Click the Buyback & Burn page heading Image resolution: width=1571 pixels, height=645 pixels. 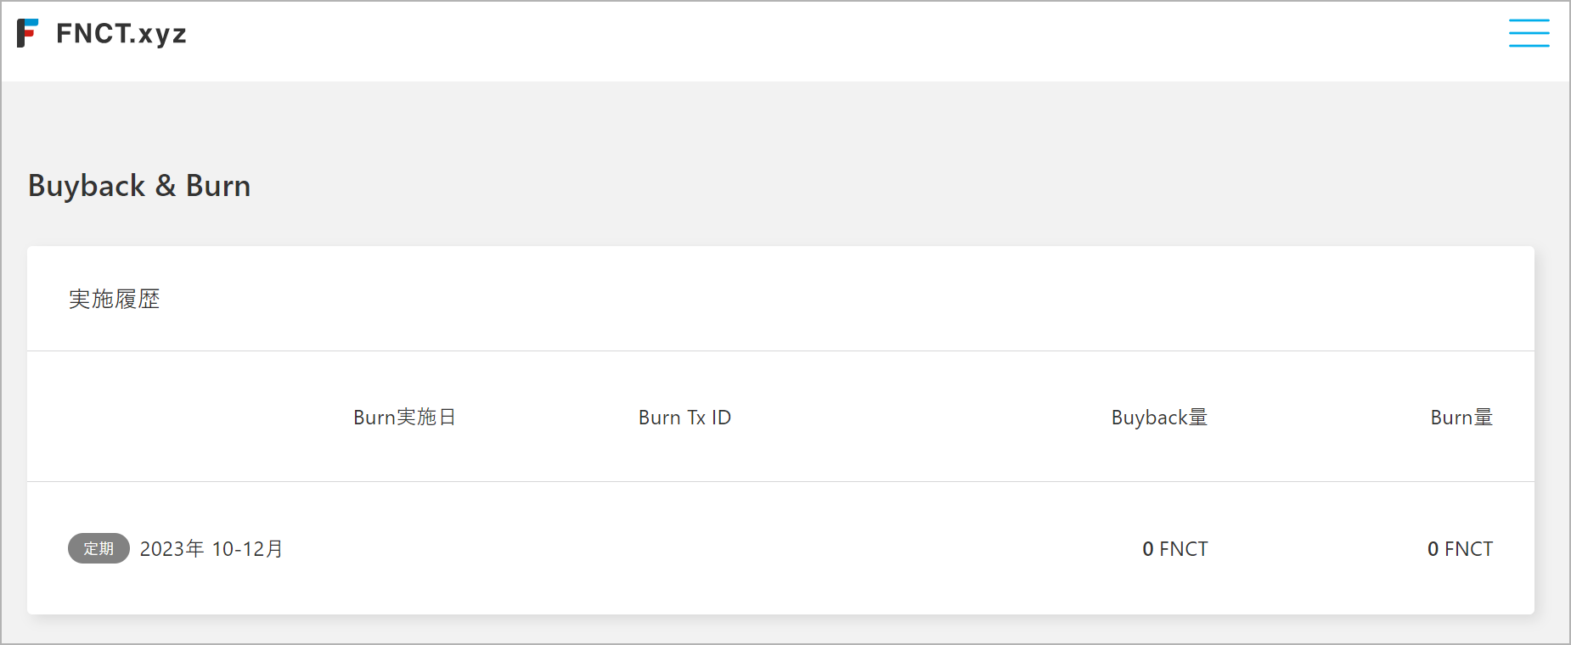click(x=139, y=186)
